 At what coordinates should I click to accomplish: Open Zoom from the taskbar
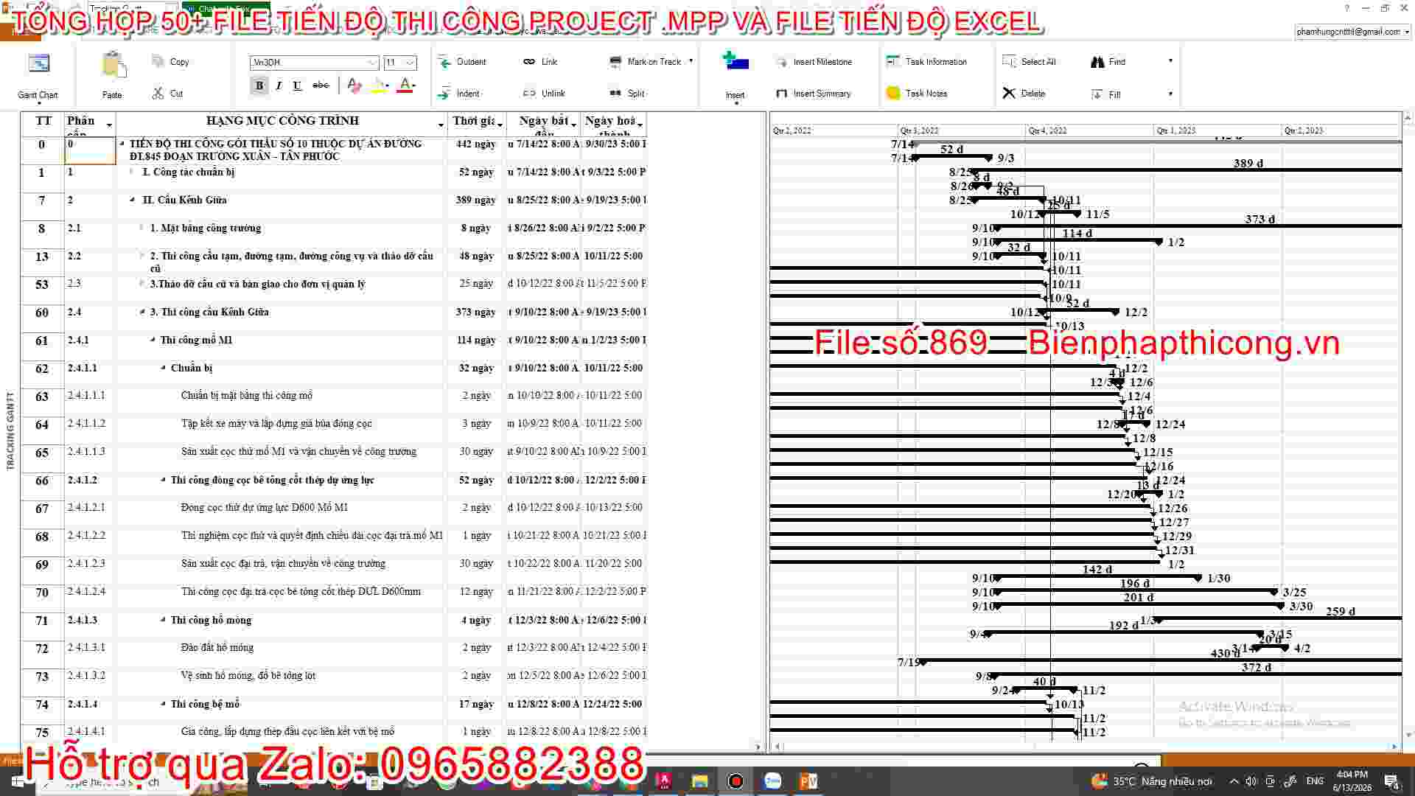[x=772, y=781]
